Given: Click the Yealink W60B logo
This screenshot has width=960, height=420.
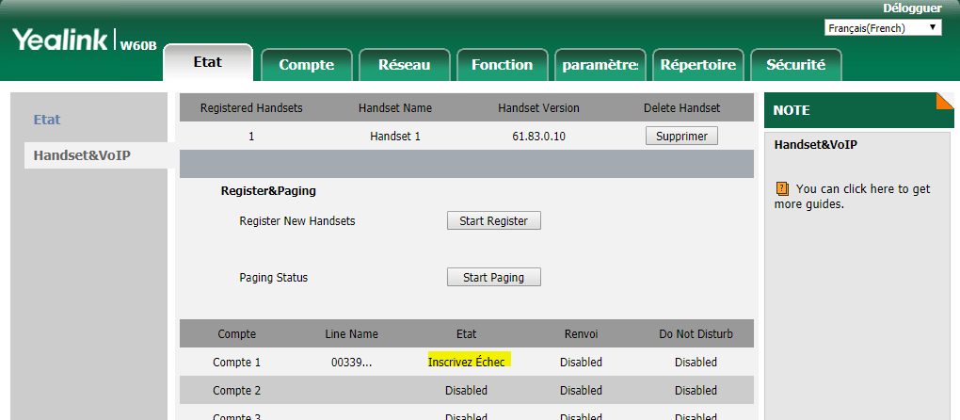Looking at the screenshot, I should tap(83, 41).
